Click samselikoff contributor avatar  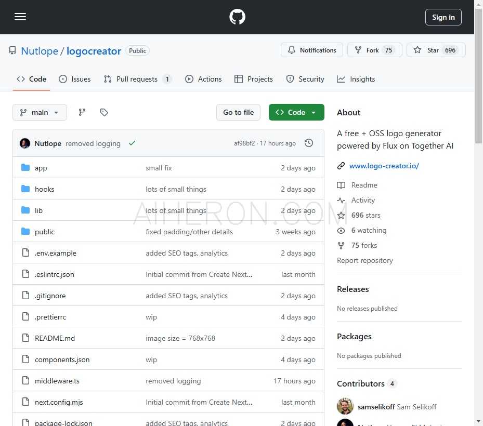click(345, 406)
